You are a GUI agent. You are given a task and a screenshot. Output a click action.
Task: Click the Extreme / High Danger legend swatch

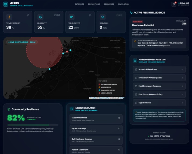point(99,84)
